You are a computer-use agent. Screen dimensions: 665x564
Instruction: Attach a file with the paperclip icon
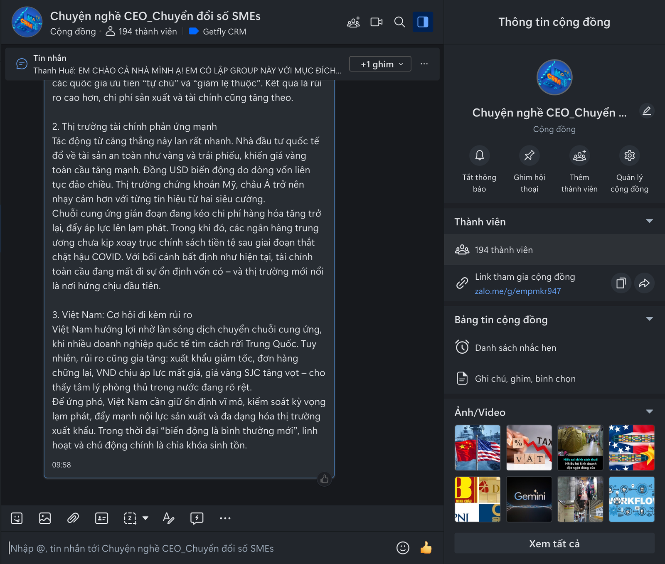click(x=73, y=518)
